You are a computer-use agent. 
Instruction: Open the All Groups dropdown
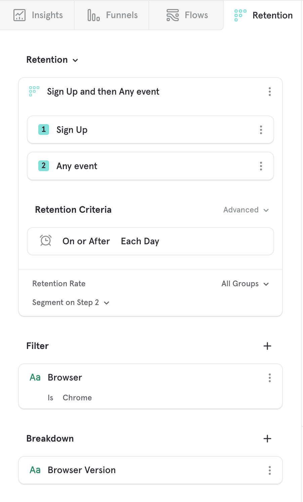coord(245,284)
